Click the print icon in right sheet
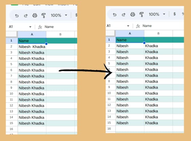The width and height of the screenshot is (191, 141). tap(132, 15)
